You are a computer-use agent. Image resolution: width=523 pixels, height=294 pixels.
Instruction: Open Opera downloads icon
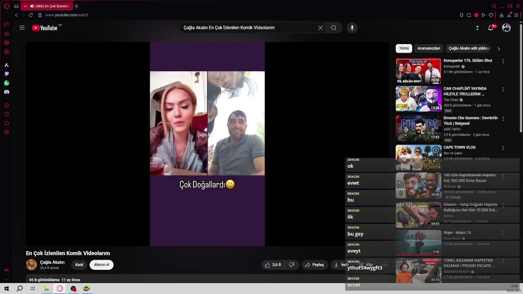[509, 15]
